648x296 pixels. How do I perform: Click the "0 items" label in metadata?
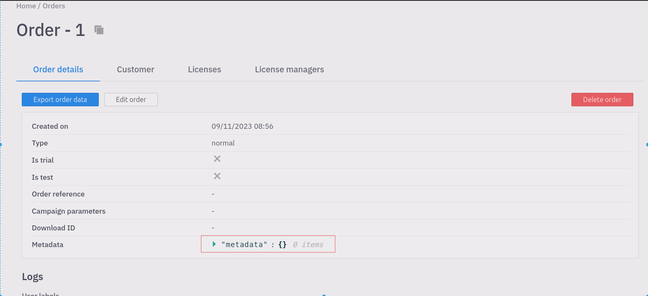coord(309,244)
